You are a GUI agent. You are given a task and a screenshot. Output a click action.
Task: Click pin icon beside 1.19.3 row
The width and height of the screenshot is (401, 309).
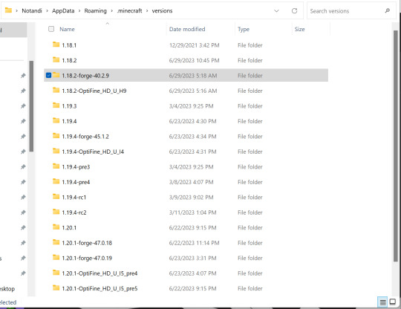(x=23, y=106)
